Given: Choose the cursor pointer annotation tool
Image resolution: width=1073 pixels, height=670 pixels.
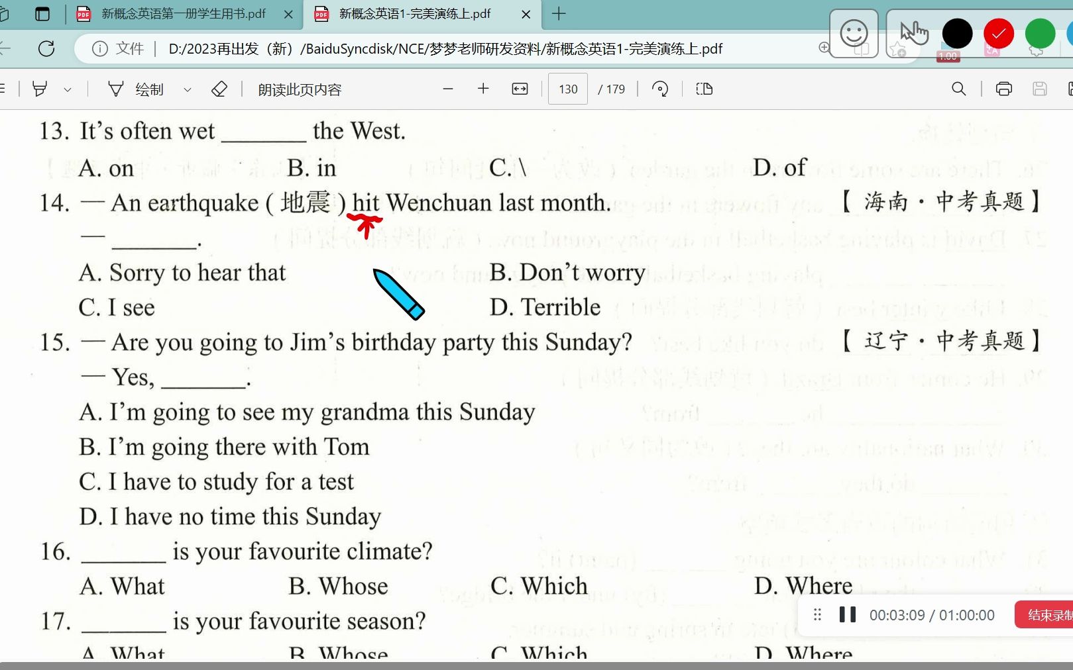Looking at the screenshot, I should [x=913, y=32].
